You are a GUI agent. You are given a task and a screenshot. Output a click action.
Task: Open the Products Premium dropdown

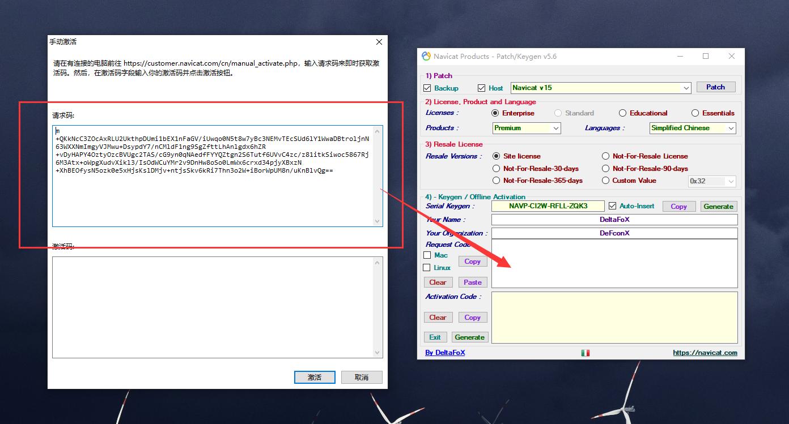[x=556, y=128]
